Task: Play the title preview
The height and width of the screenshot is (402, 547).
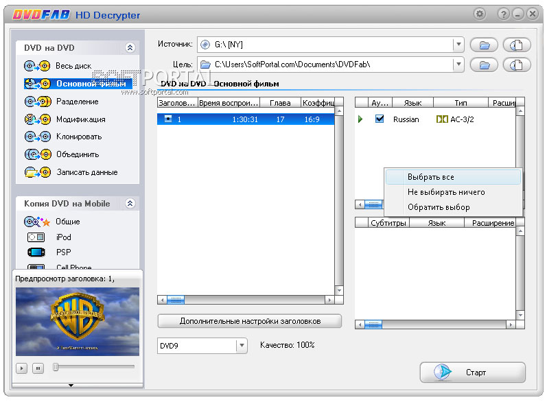Action: 21,368
